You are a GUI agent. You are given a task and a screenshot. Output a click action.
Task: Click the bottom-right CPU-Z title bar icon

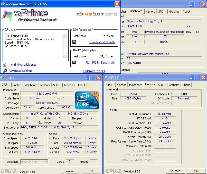pyautogui.click(x=106, y=77)
